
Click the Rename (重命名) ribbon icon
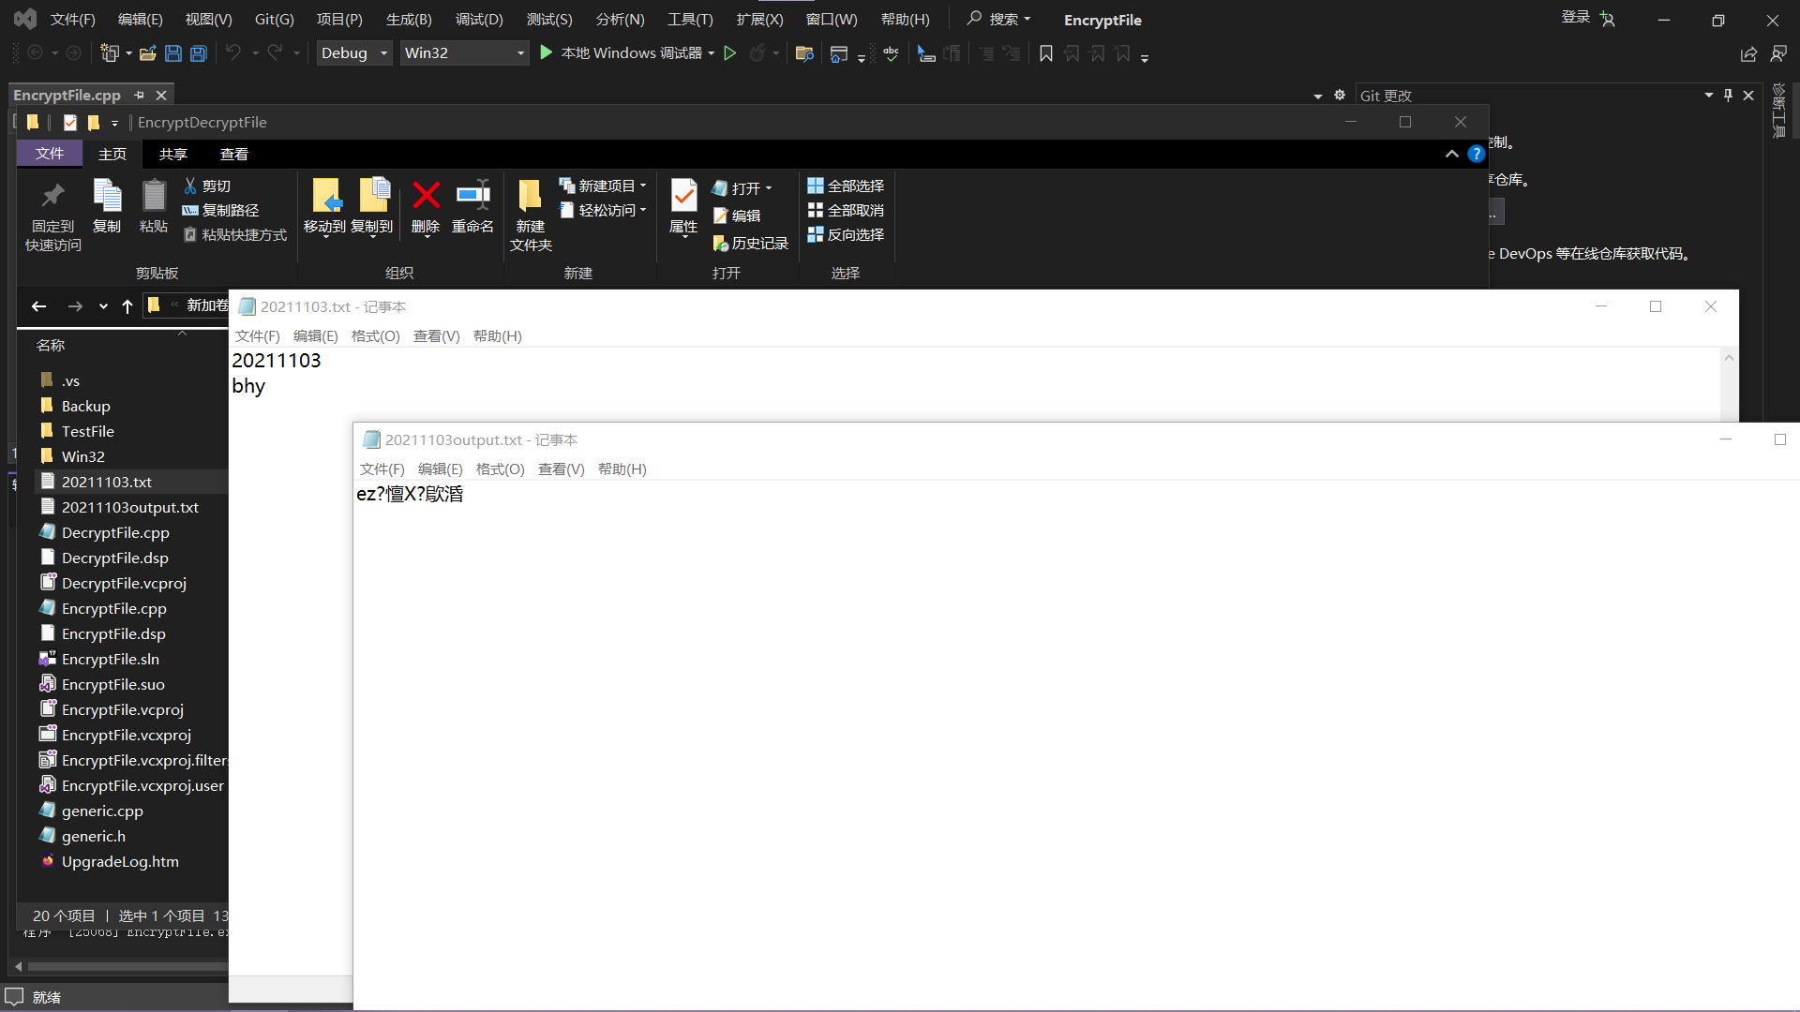472,196
